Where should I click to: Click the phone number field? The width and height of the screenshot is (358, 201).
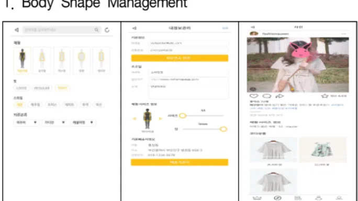(x=188, y=50)
